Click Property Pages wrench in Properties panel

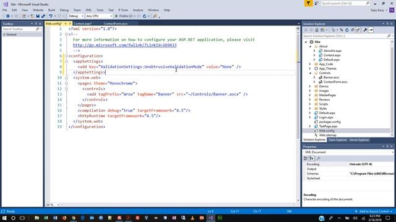pyautogui.click(x=319, y=158)
